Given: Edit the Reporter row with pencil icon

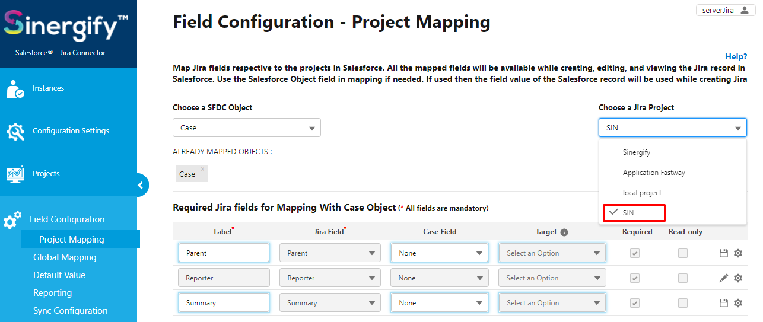Looking at the screenshot, I should tap(723, 278).
